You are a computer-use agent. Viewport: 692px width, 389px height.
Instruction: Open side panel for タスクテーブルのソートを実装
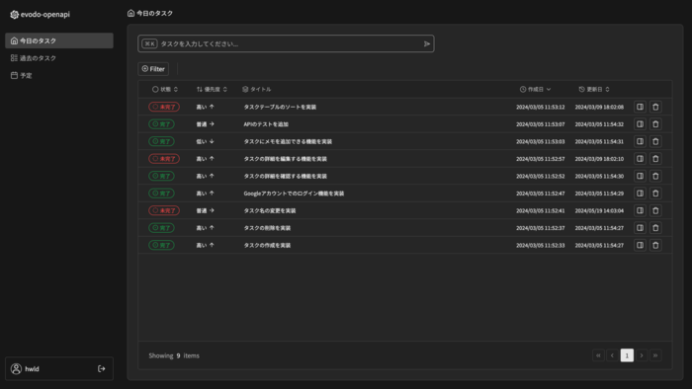[x=640, y=107]
